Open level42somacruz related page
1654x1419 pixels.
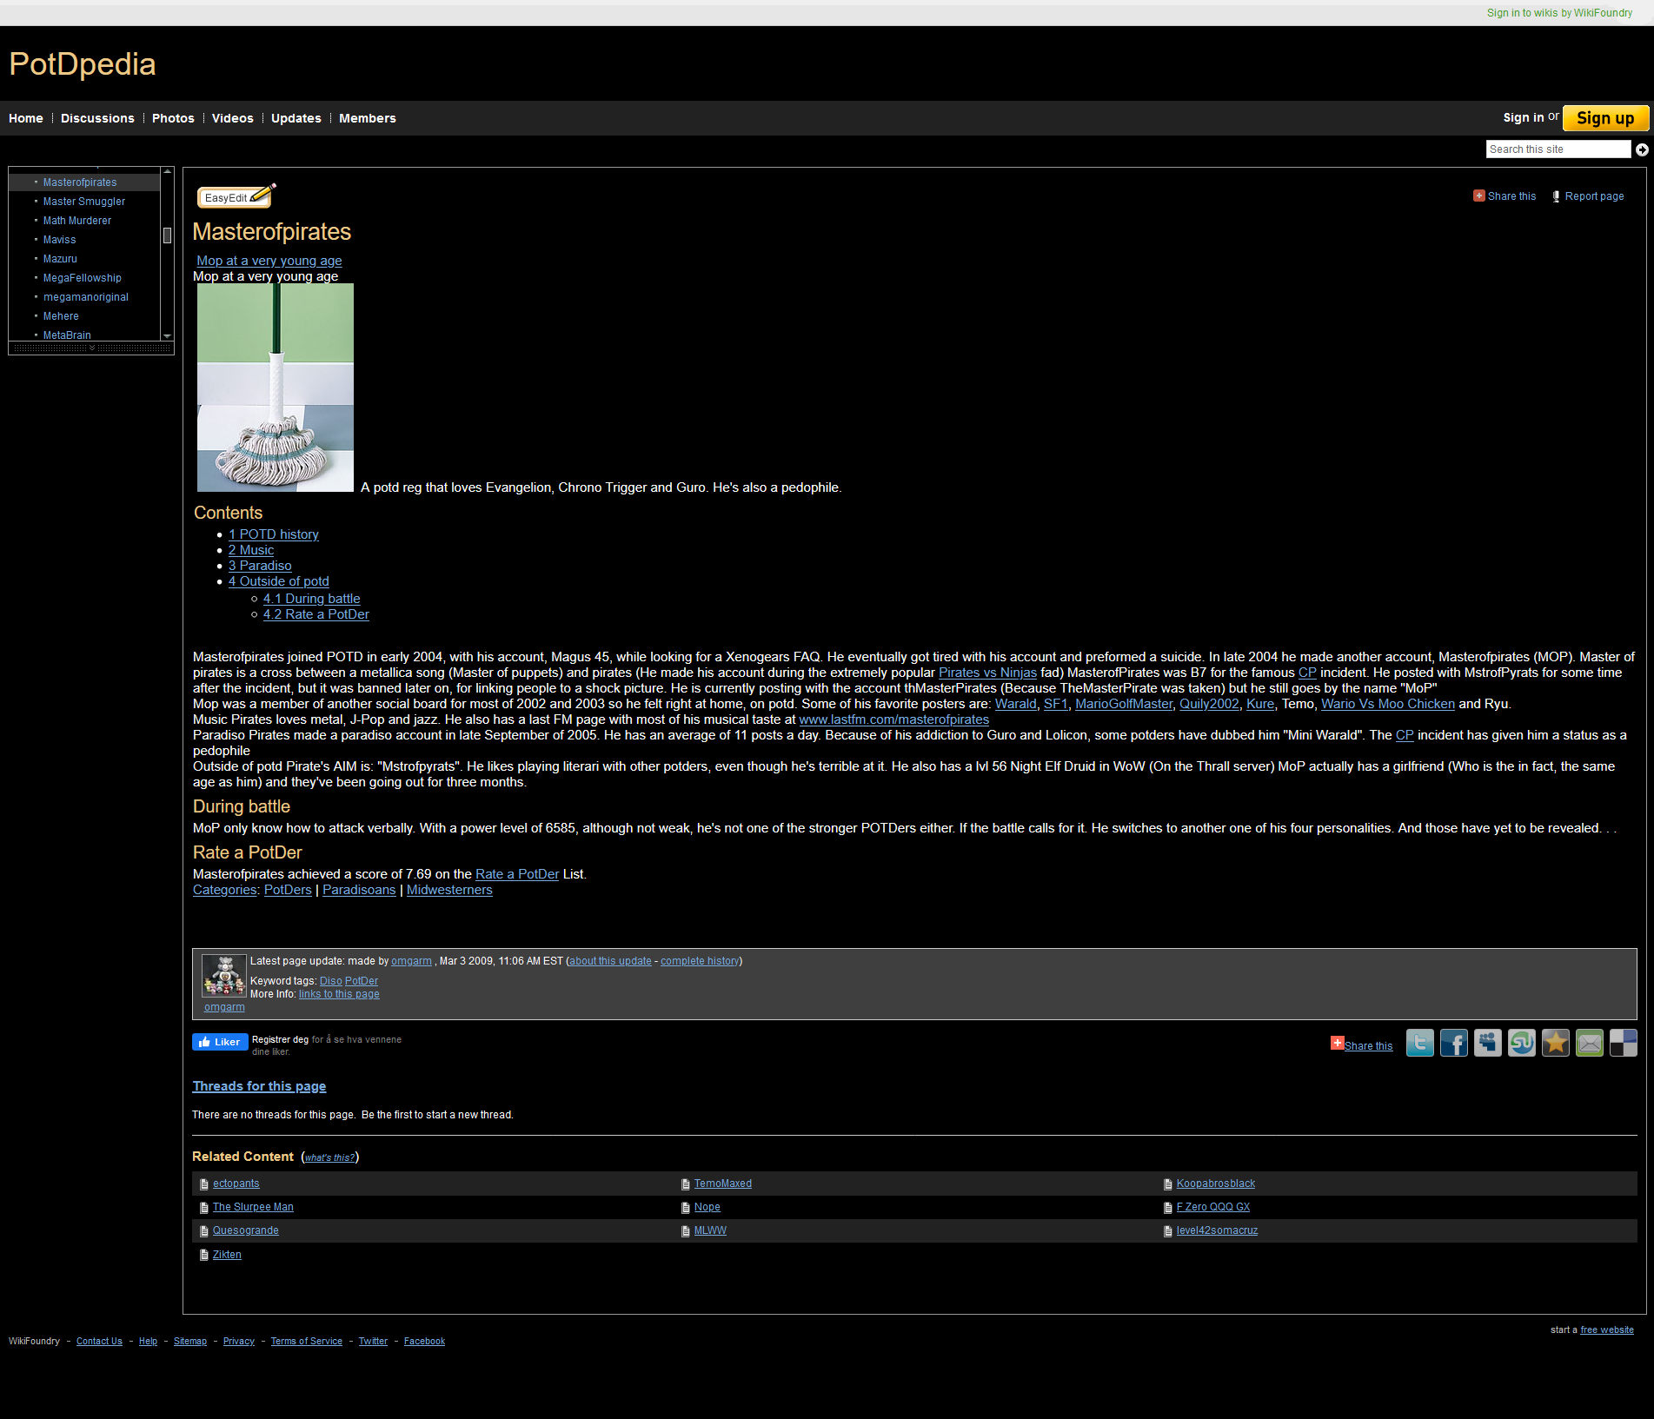tap(1217, 1230)
